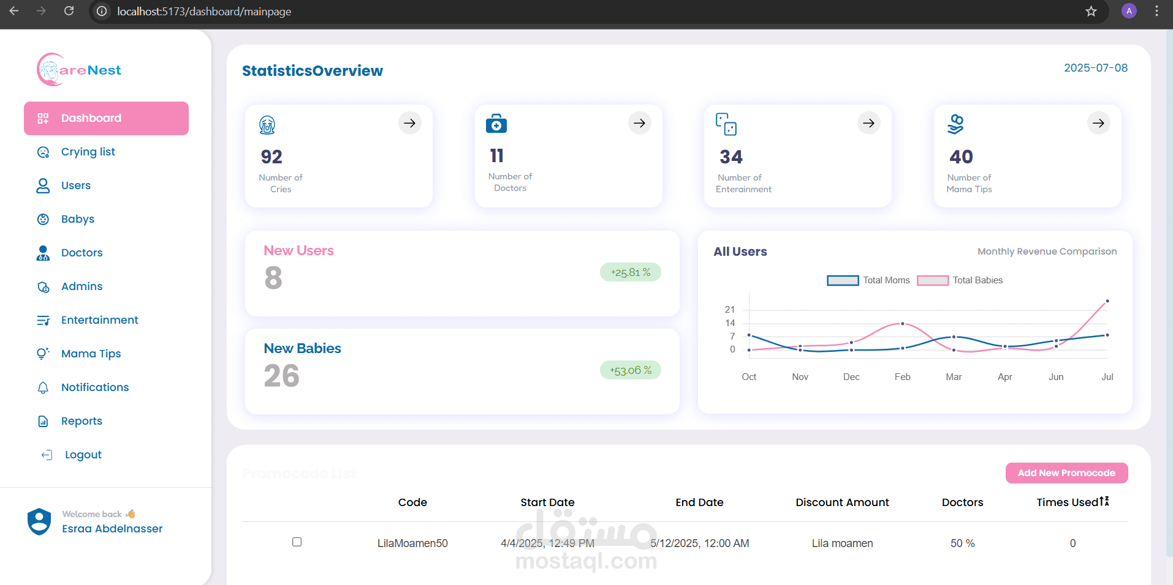This screenshot has width=1173, height=585.
Task: Go to Mama Tips in the sidebar
Action: (91, 354)
